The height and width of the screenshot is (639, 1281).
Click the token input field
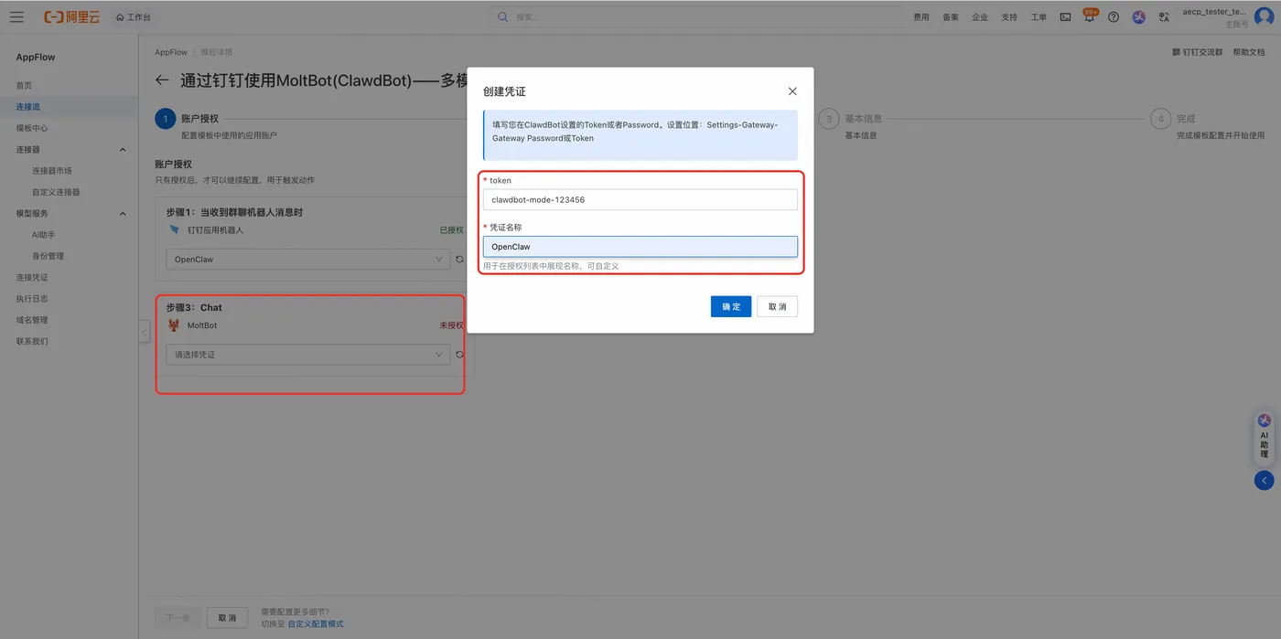click(640, 199)
